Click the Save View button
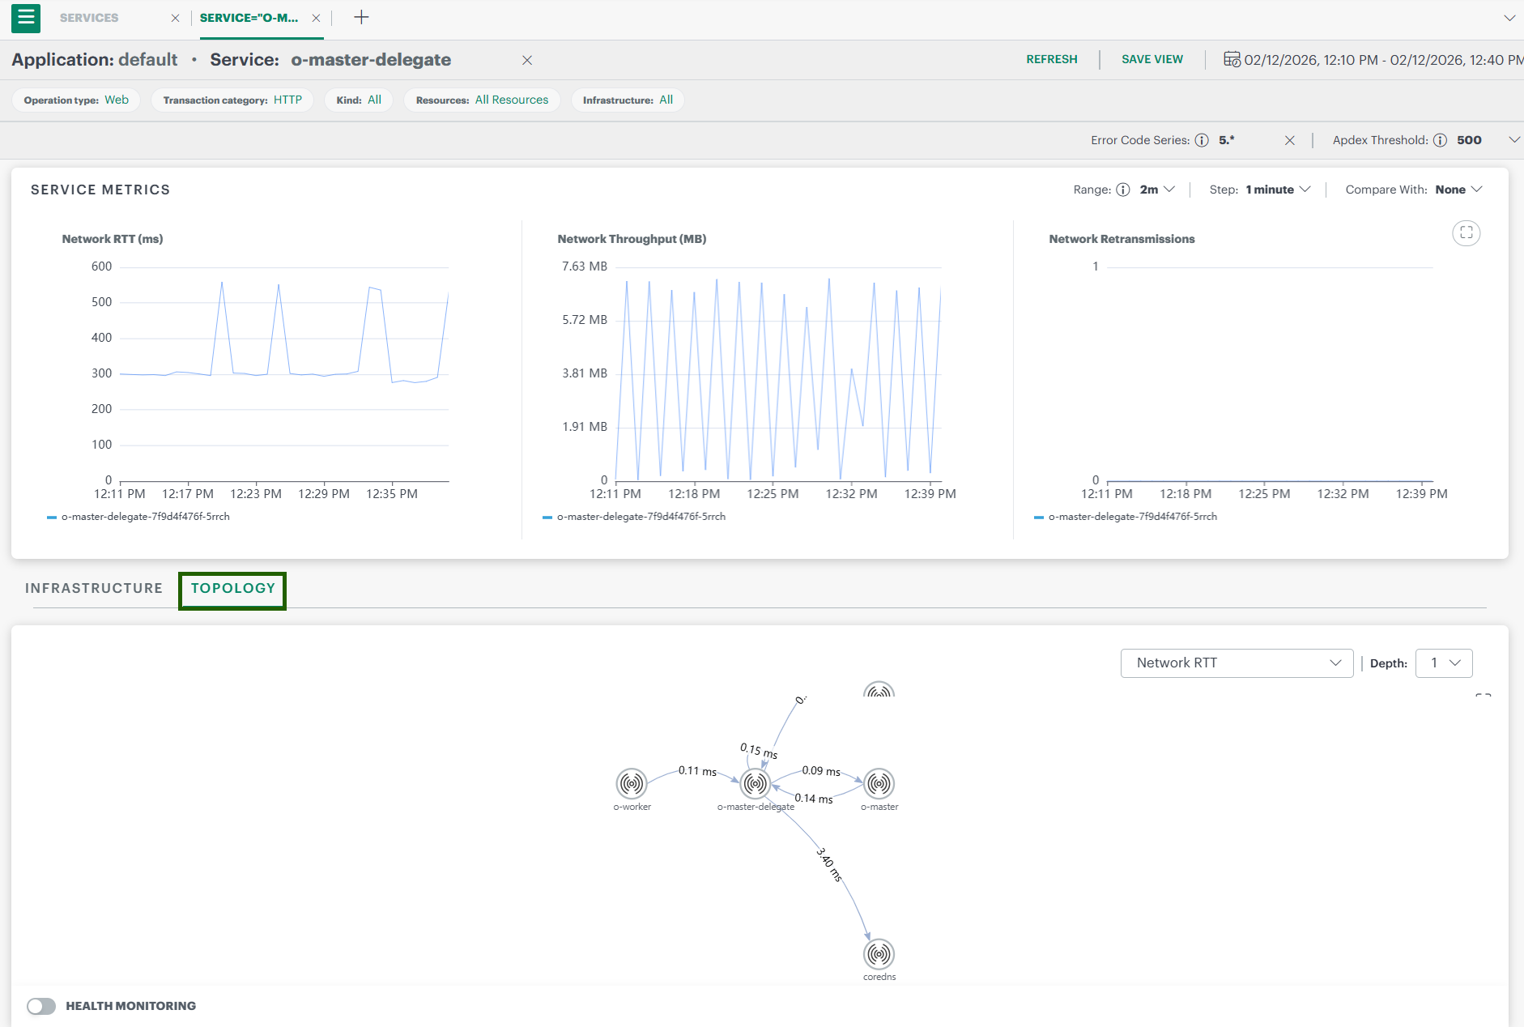1524x1027 pixels. 1152,59
